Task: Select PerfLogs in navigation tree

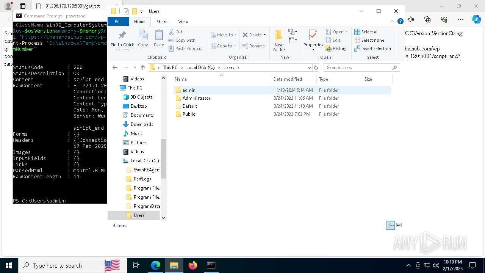Action: pos(142,179)
